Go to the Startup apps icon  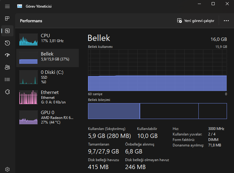point(7,55)
